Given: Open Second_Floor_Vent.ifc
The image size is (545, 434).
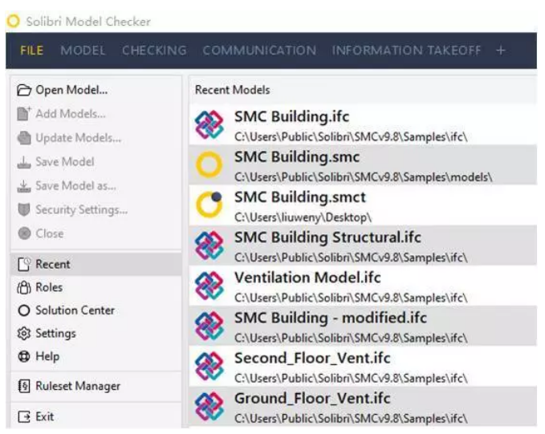Looking at the screenshot, I should (x=363, y=367).
